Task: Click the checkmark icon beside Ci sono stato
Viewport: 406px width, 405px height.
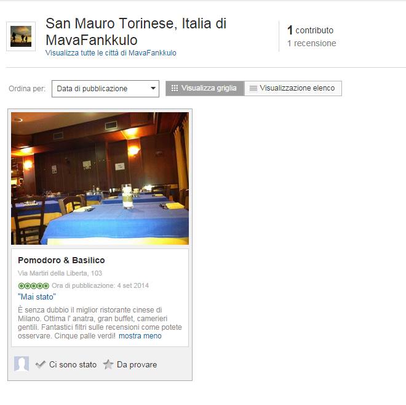Action: (x=41, y=364)
